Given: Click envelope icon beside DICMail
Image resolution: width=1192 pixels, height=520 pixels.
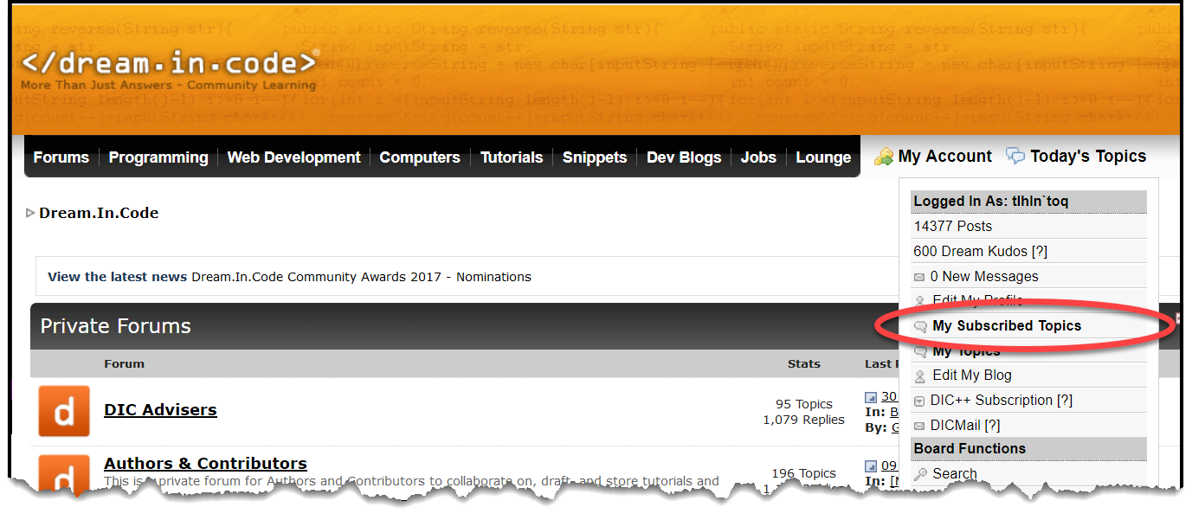Looking at the screenshot, I should click(x=919, y=427).
